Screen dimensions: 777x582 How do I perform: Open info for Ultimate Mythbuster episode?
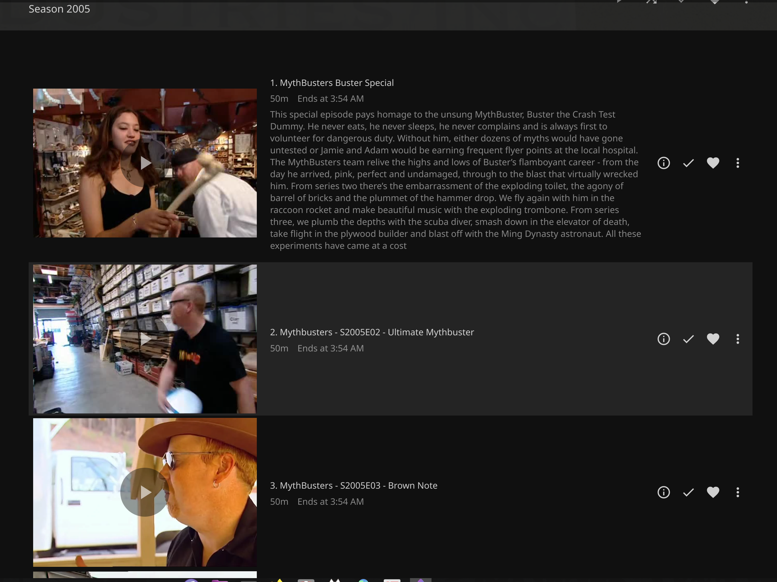click(663, 339)
